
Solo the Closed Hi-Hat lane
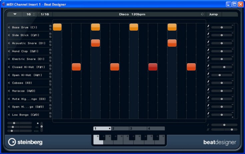(50, 69)
